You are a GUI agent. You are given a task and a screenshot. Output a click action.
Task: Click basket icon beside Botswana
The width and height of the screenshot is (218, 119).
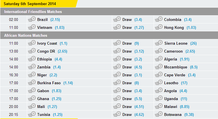pos(158,114)
